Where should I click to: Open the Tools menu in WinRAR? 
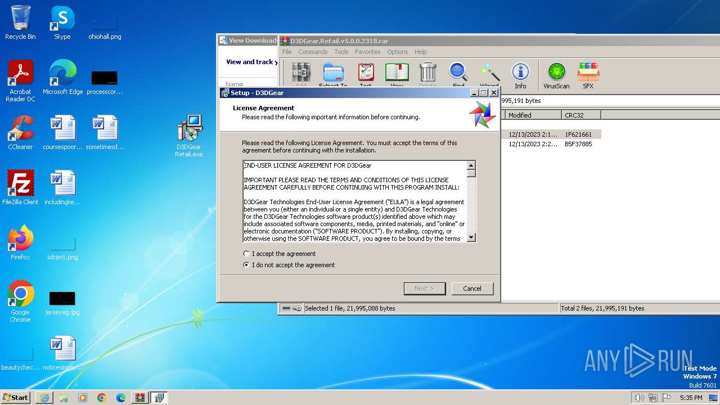point(341,52)
